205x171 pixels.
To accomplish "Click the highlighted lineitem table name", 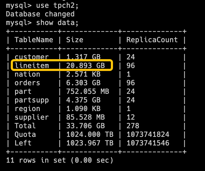I will coord(32,65).
